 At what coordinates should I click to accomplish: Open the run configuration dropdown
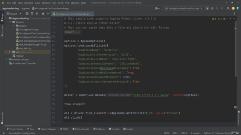tap(184, 8)
